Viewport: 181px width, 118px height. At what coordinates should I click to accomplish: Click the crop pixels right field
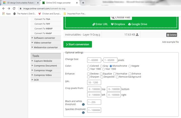[x=114, y=95]
